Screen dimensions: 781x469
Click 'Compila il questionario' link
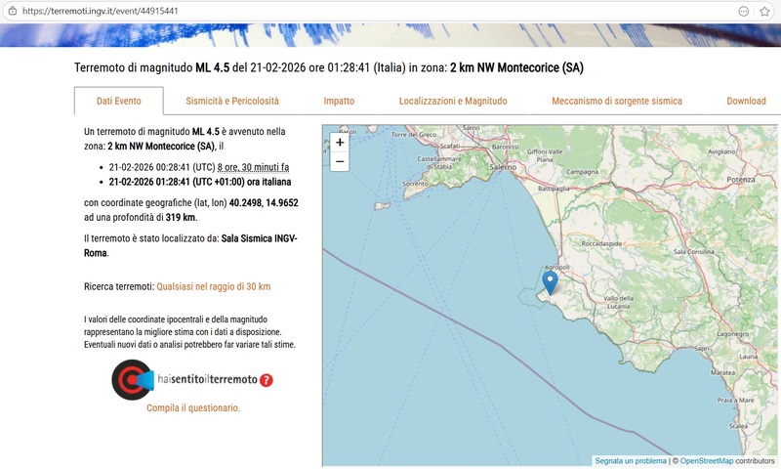193,407
